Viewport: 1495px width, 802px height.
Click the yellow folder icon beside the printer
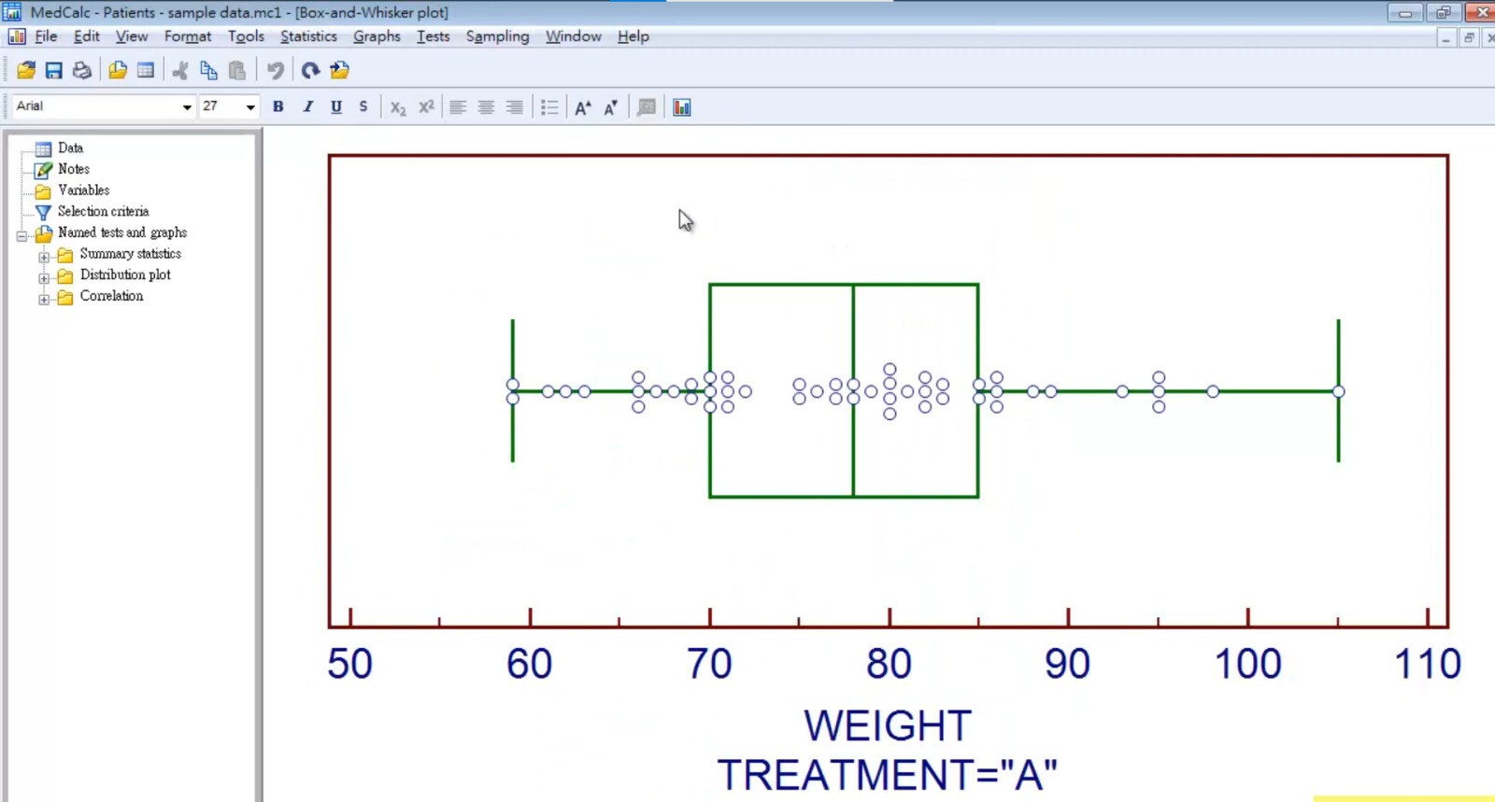pos(118,70)
